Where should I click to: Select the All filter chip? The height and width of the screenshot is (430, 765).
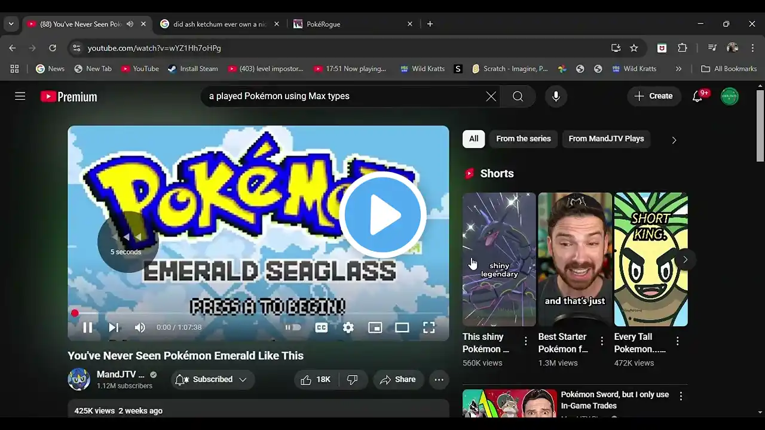click(x=473, y=139)
